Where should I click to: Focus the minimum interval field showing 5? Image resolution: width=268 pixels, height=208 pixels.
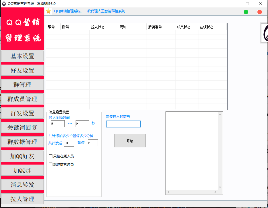(58, 124)
